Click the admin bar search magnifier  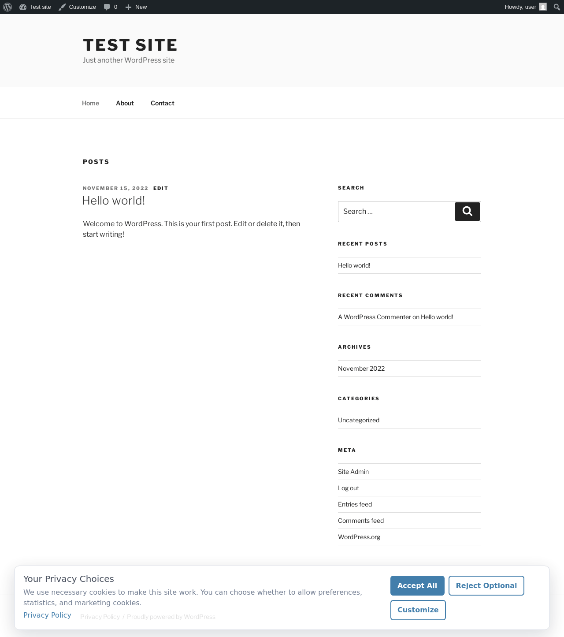(557, 7)
